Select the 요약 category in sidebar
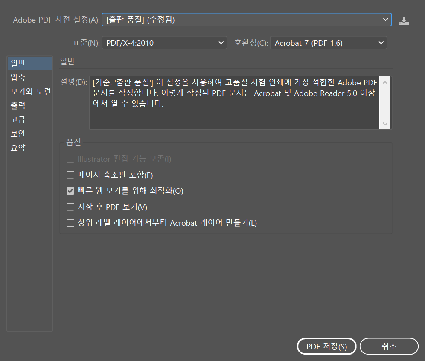This screenshot has width=425, height=361. coord(29,148)
